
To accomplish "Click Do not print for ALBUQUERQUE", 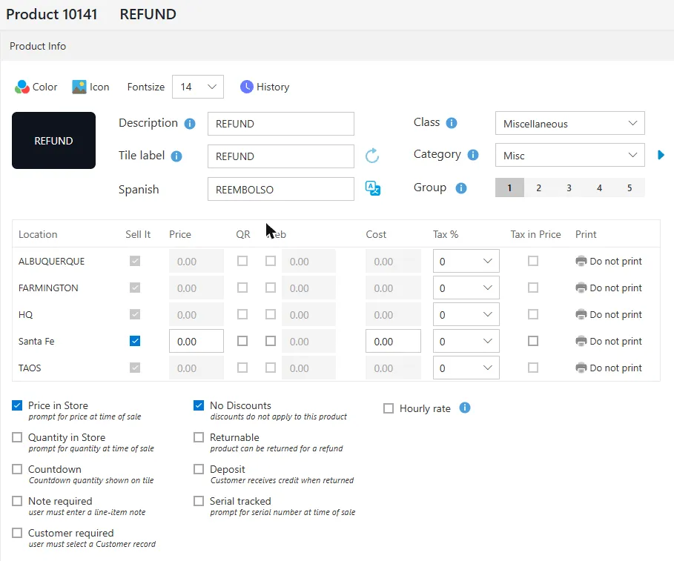I will click(615, 261).
